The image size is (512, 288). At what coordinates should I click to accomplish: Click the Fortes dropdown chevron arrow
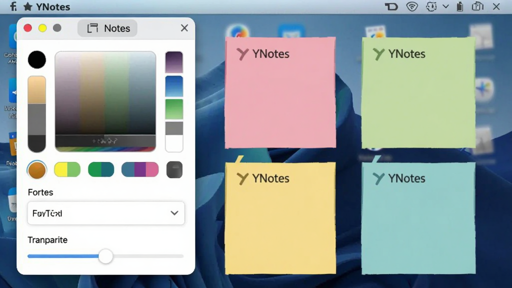point(174,213)
